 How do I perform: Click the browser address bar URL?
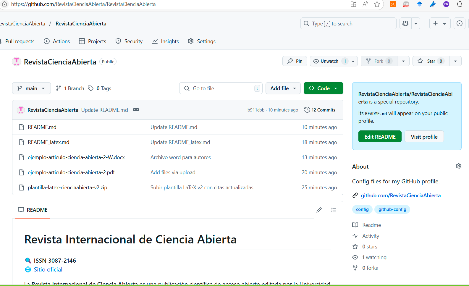click(x=83, y=4)
